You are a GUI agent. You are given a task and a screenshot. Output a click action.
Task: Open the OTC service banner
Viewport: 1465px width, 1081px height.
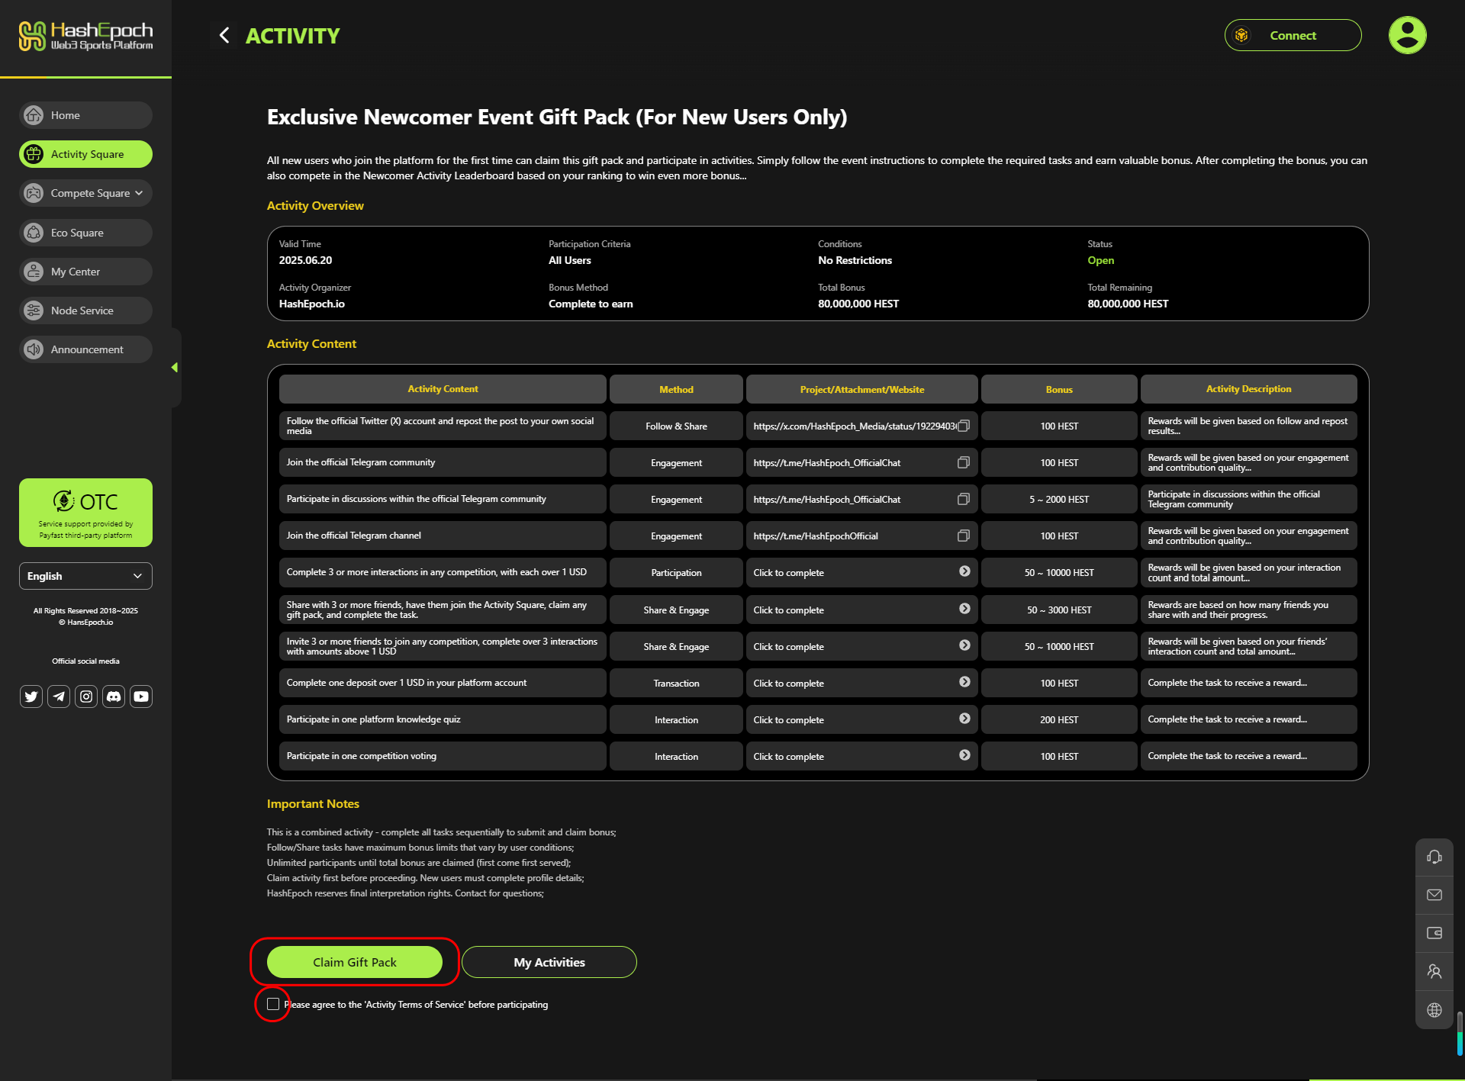(x=85, y=513)
